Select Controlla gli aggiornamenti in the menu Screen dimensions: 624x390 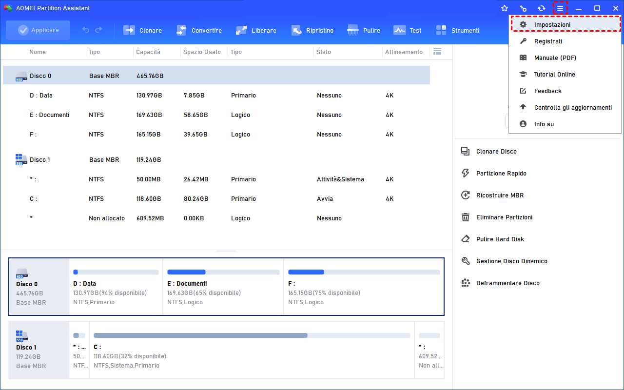point(565,108)
